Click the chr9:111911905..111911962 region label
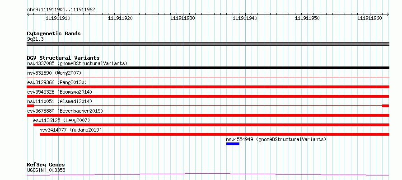 click(61, 10)
